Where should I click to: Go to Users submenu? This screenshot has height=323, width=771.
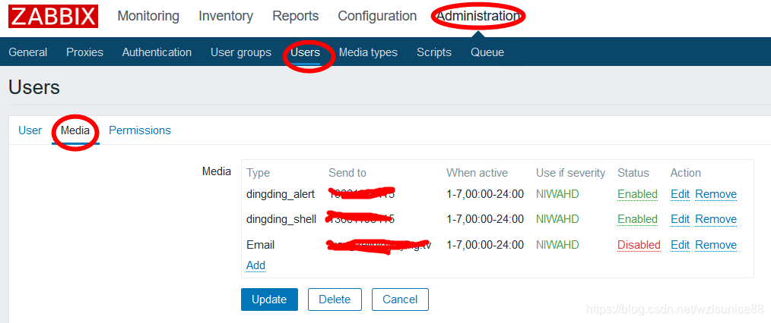(305, 52)
